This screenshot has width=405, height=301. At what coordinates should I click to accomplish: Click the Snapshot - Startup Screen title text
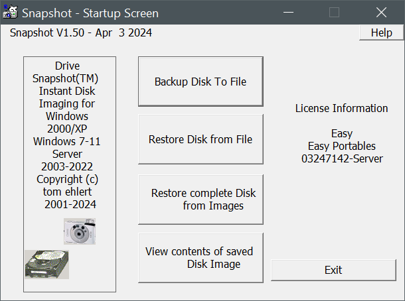click(x=90, y=13)
